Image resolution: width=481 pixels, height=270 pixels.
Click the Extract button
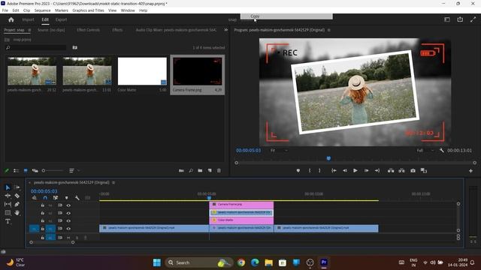coord(401,171)
